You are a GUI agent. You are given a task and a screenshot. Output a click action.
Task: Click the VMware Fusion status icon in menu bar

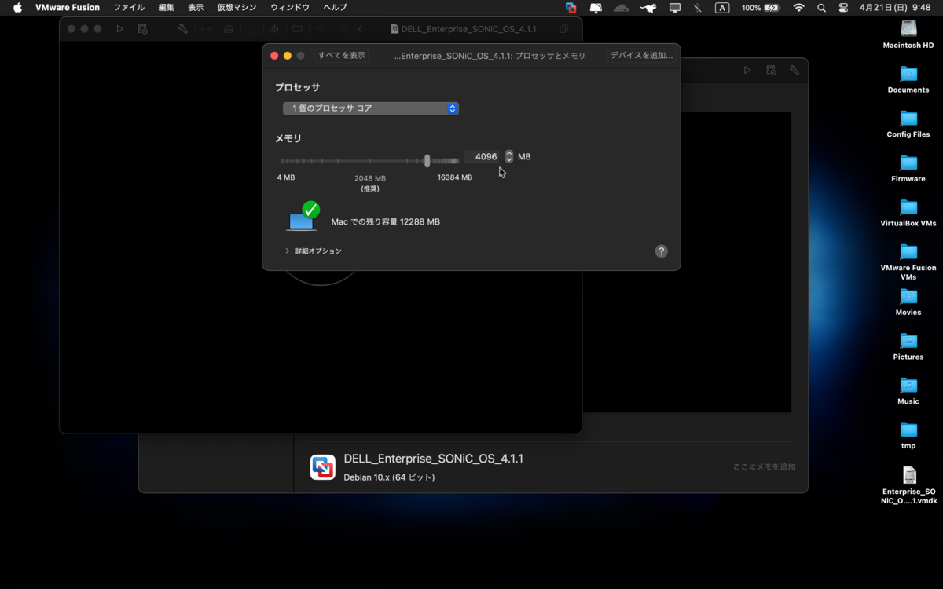point(571,8)
